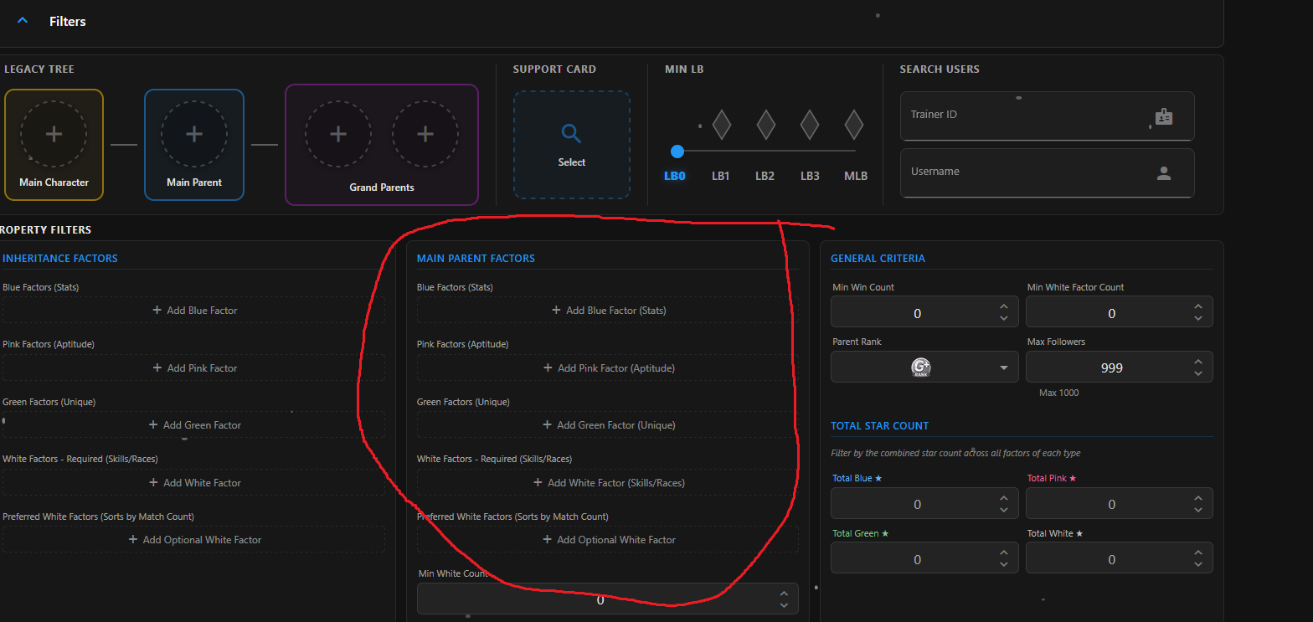Click the MAIN PARENT FACTORS heading
This screenshot has width=1313, height=622.
(476, 259)
